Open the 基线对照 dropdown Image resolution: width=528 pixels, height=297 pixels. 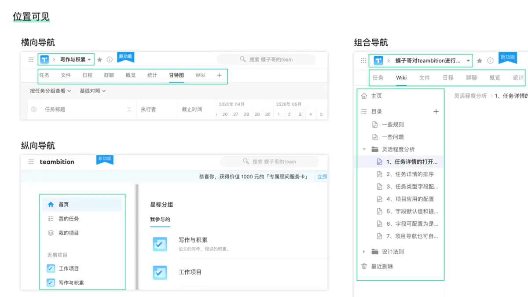93,91
